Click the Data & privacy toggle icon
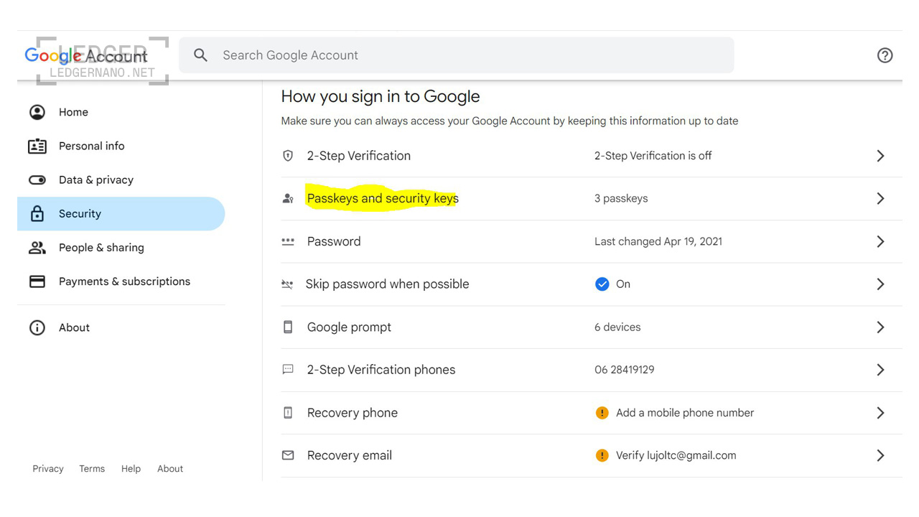The image size is (919, 517). 37,180
